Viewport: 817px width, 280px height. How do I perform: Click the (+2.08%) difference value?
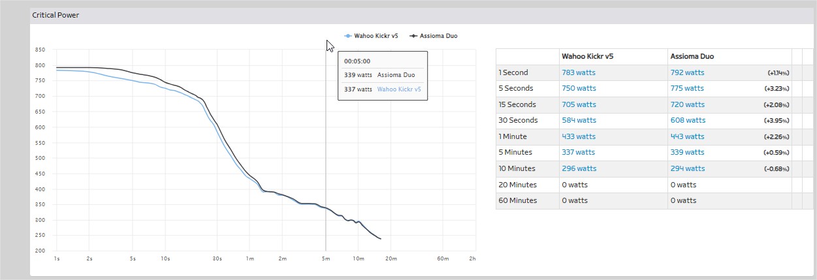coord(777,105)
